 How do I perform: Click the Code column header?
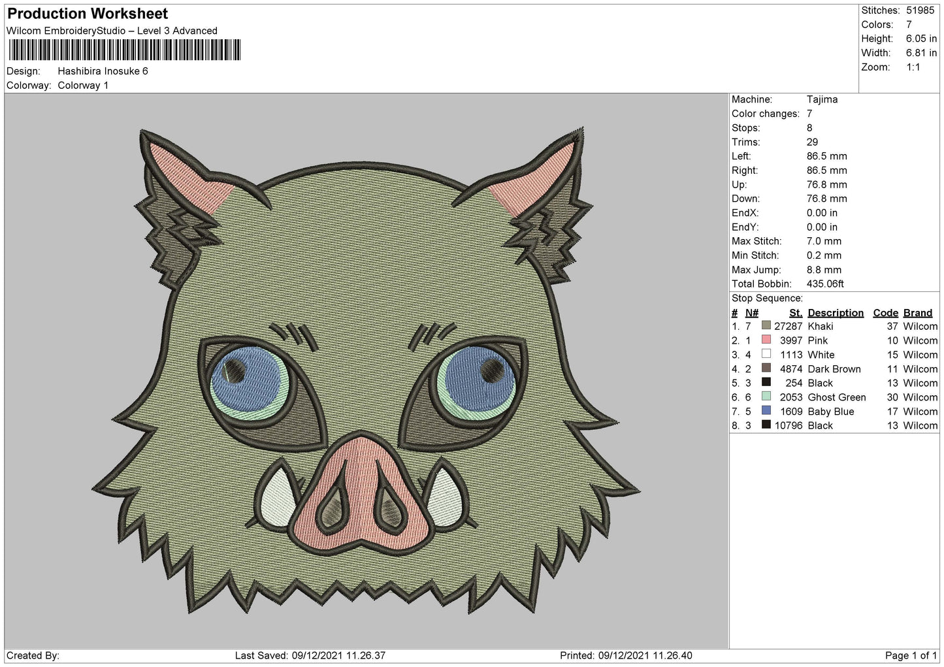coord(885,313)
